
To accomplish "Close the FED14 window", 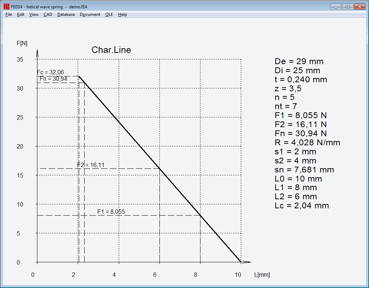I will [x=360, y=7].
